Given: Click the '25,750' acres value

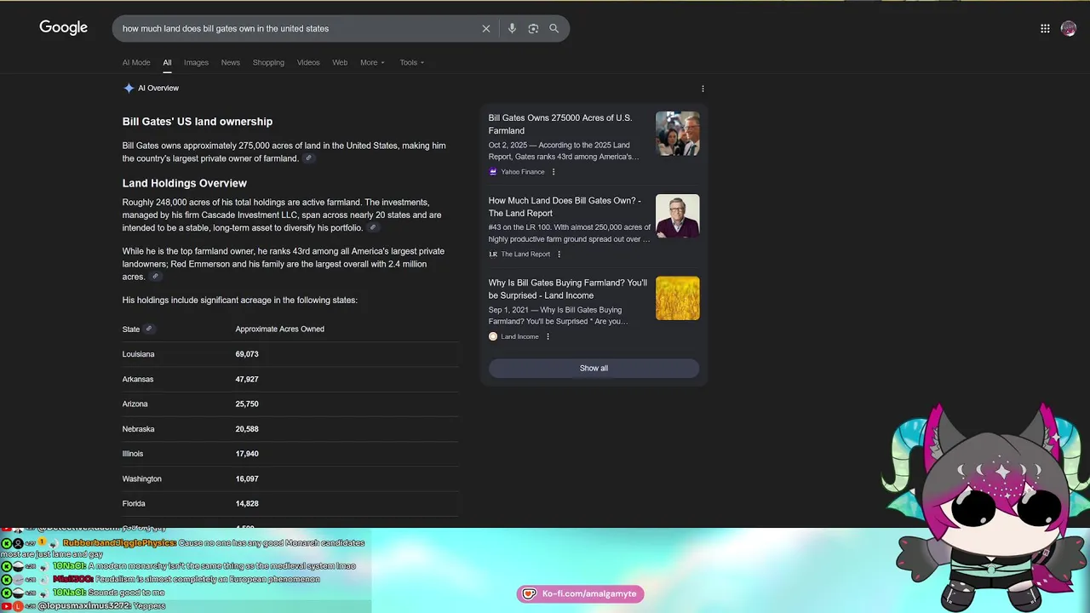Looking at the screenshot, I should (247, 404).
